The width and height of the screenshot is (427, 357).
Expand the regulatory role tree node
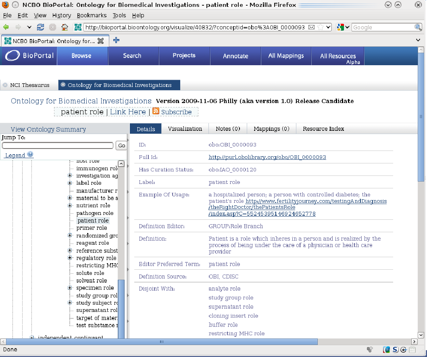[x=70, y=258]
